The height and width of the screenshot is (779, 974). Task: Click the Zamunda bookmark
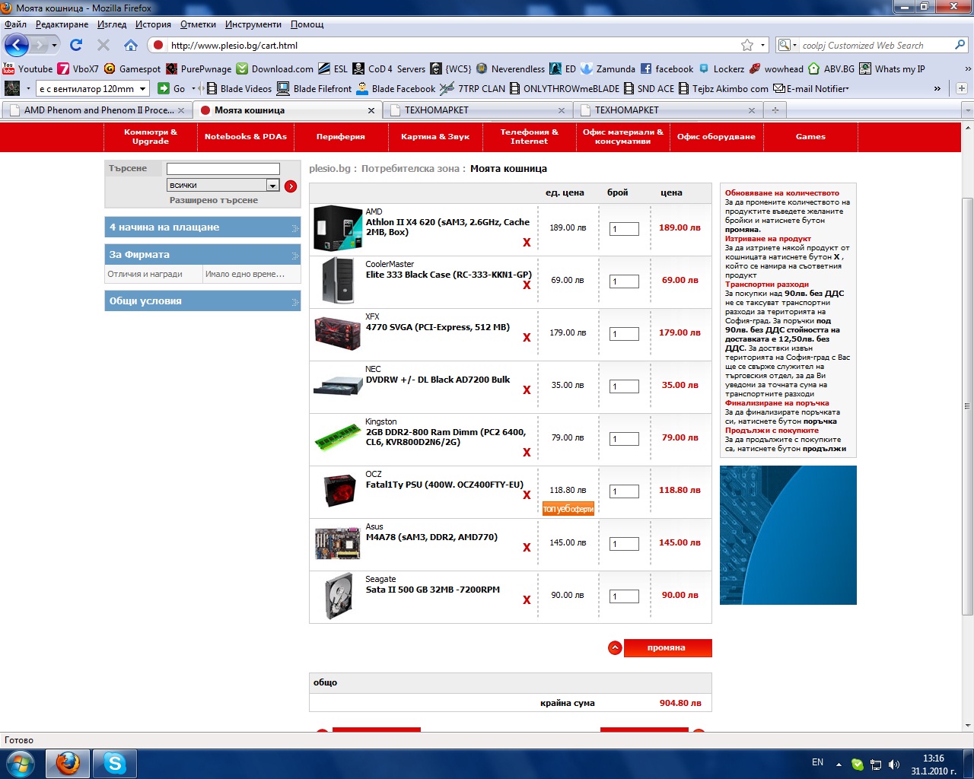(x=608, y=68)
